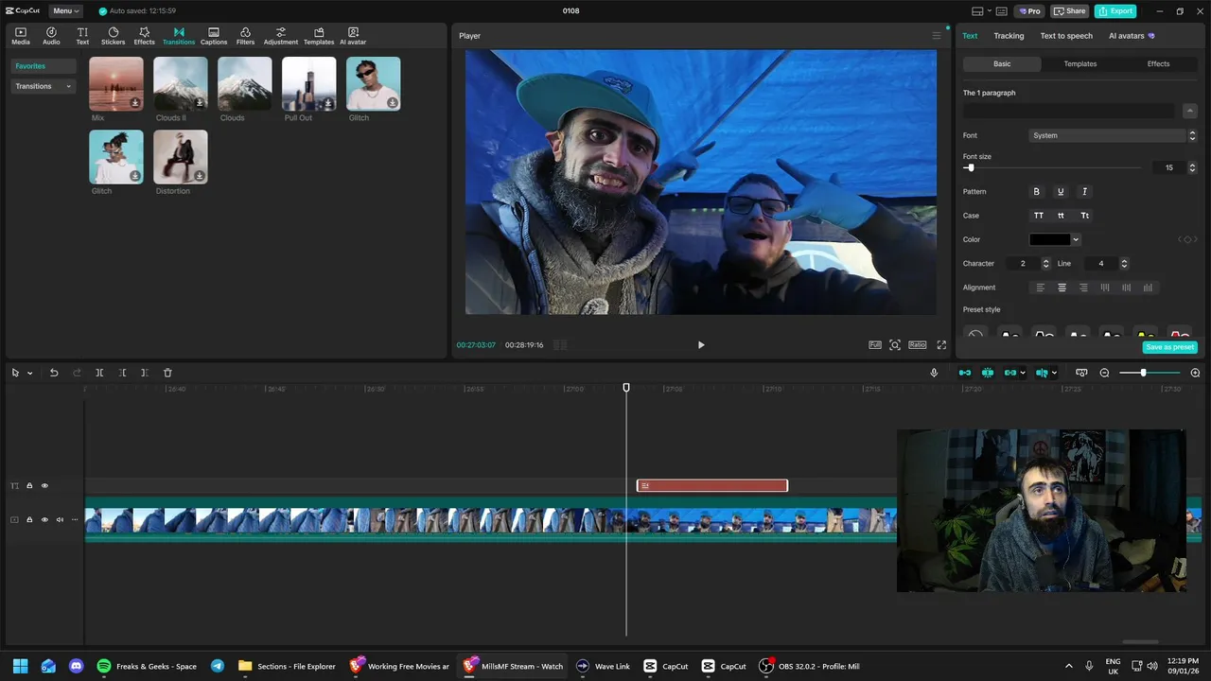The width and height of the screenshot is (1211, 681).
Task: Open the player panel menu icon
Action: point(937,36)
